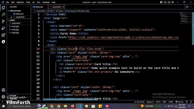
Task: Change line endings via CRLF item
Action: [164, 102]
